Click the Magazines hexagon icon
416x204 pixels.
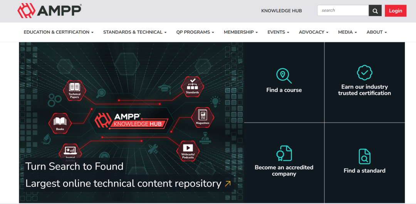point(203,117)
